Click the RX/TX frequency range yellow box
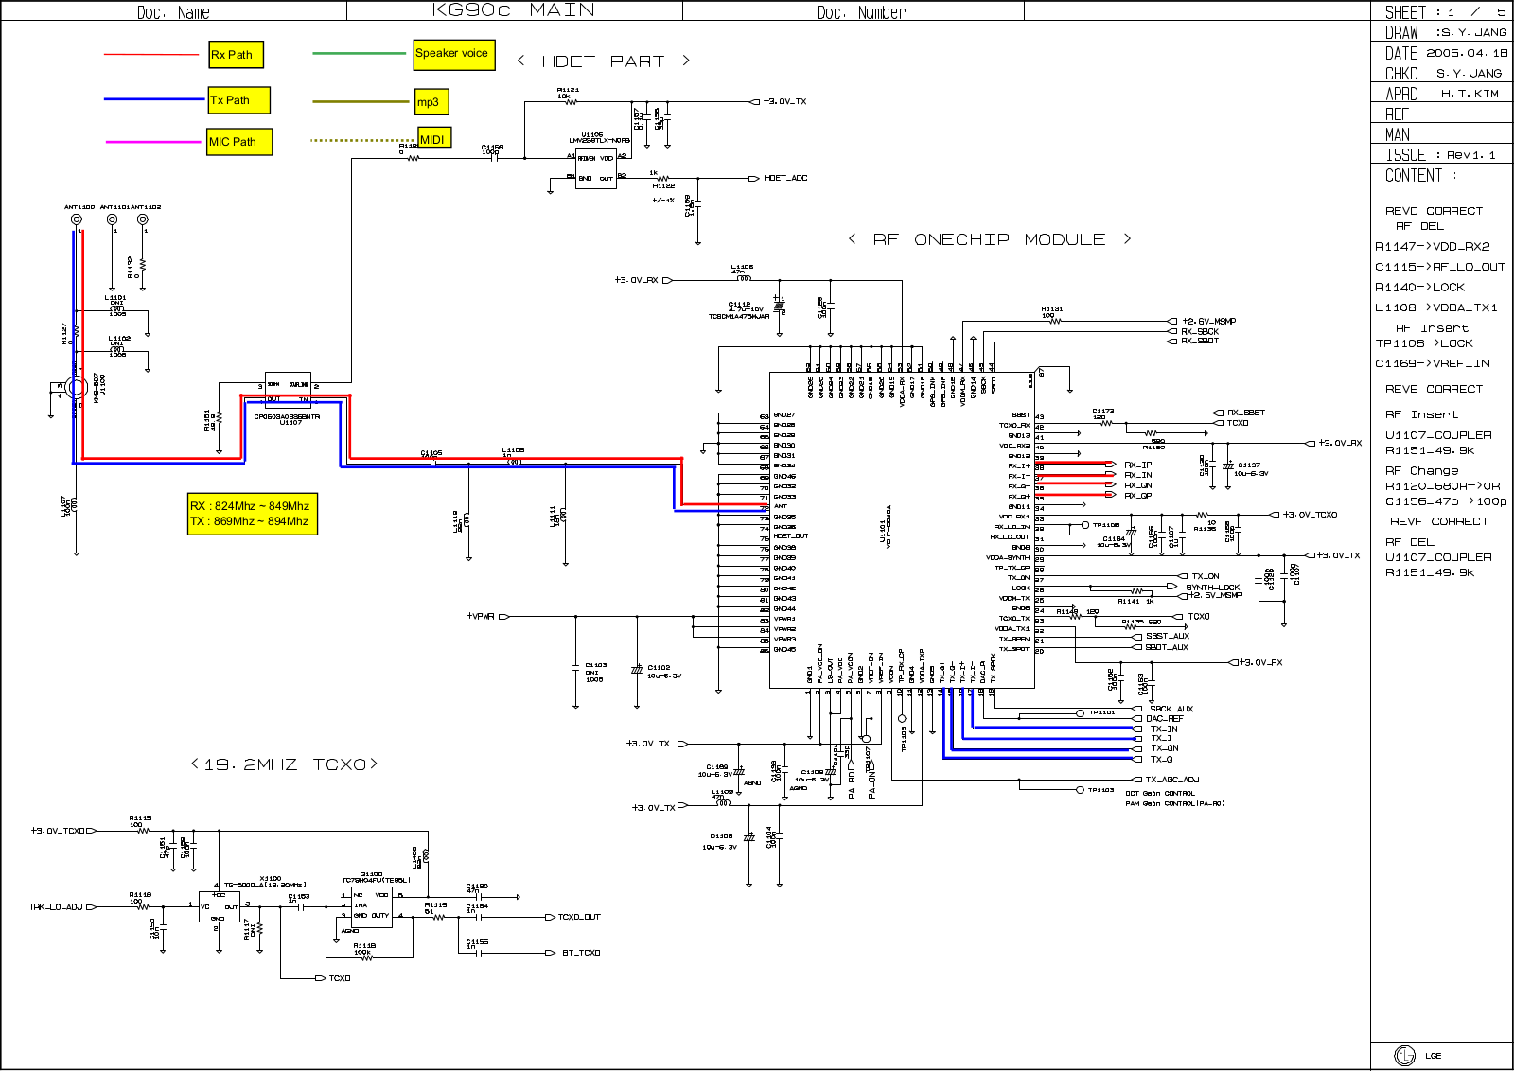 tap(253, 514)
